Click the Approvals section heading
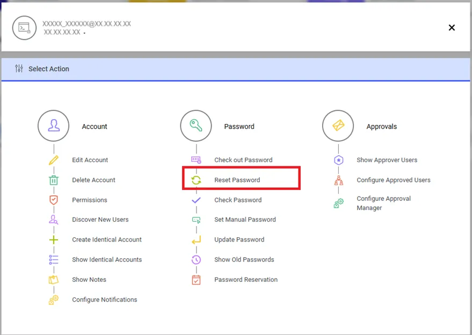Image resolution: width=472 pixels, height=335 pixels. 382,126
